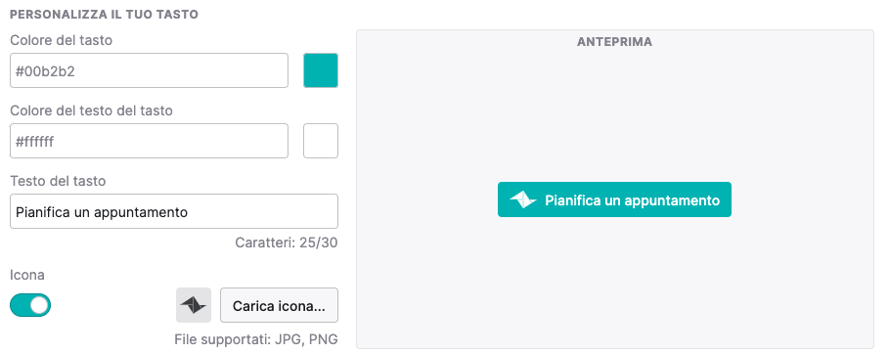Click the Pianifica un appuntamento preview button text
Image resolution: width=889 pixels, height=353 pixels.
click(632, 200)
